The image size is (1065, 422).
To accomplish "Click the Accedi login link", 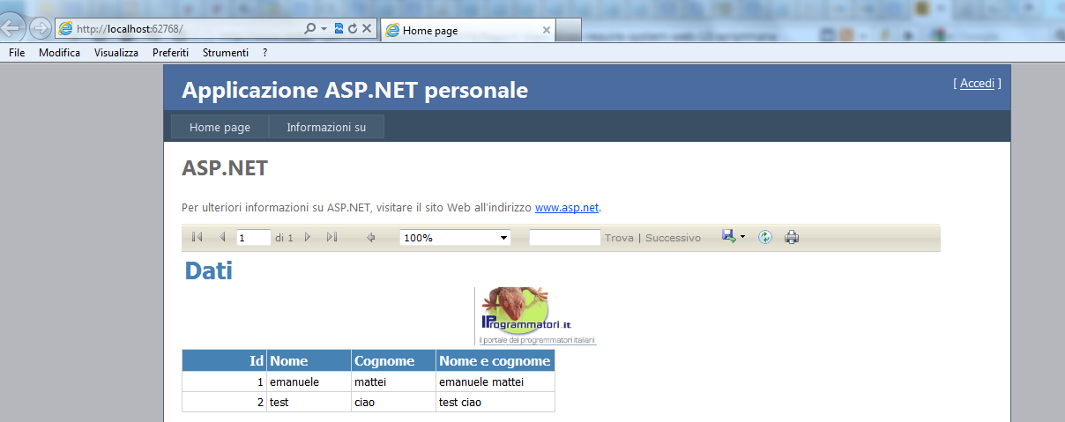I will (x=977, y=83).
